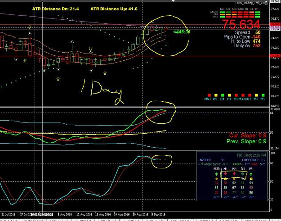This screenshot has height=221, width=281.
Task: Click the EMA row's green M1 cell
Action: tap(222, 17)
